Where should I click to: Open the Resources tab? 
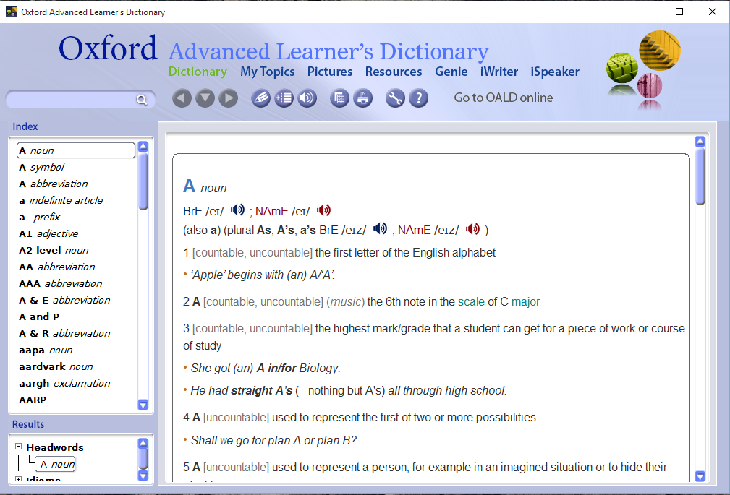point(394,72)
